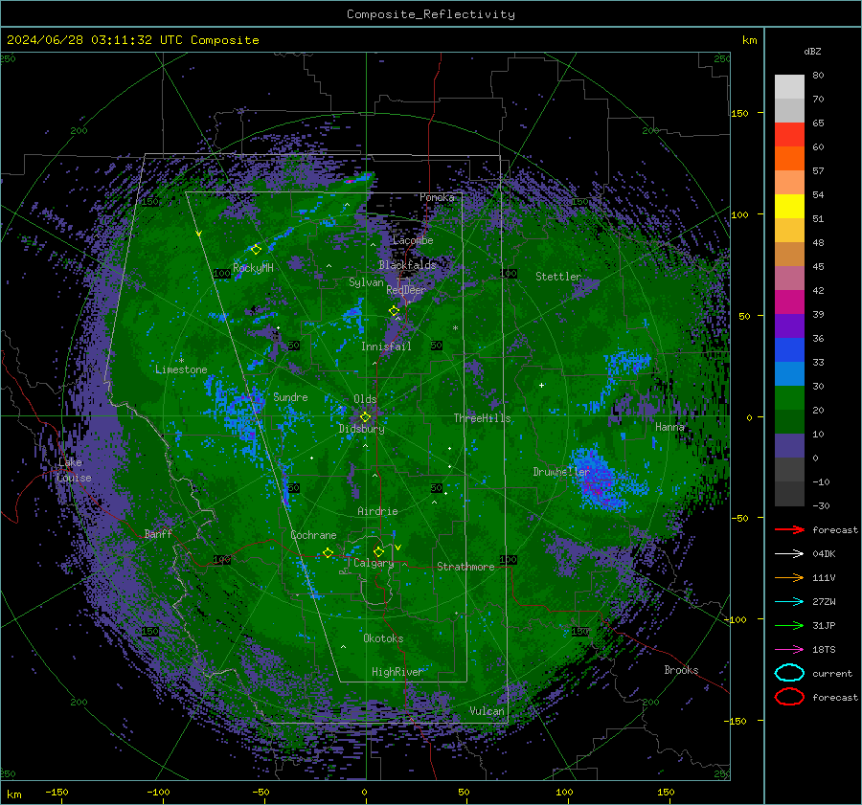The width and height of the screenshot is (862, 805).
Task: Click the Composite_Reflectivity title
Action: tap(431, 14)
